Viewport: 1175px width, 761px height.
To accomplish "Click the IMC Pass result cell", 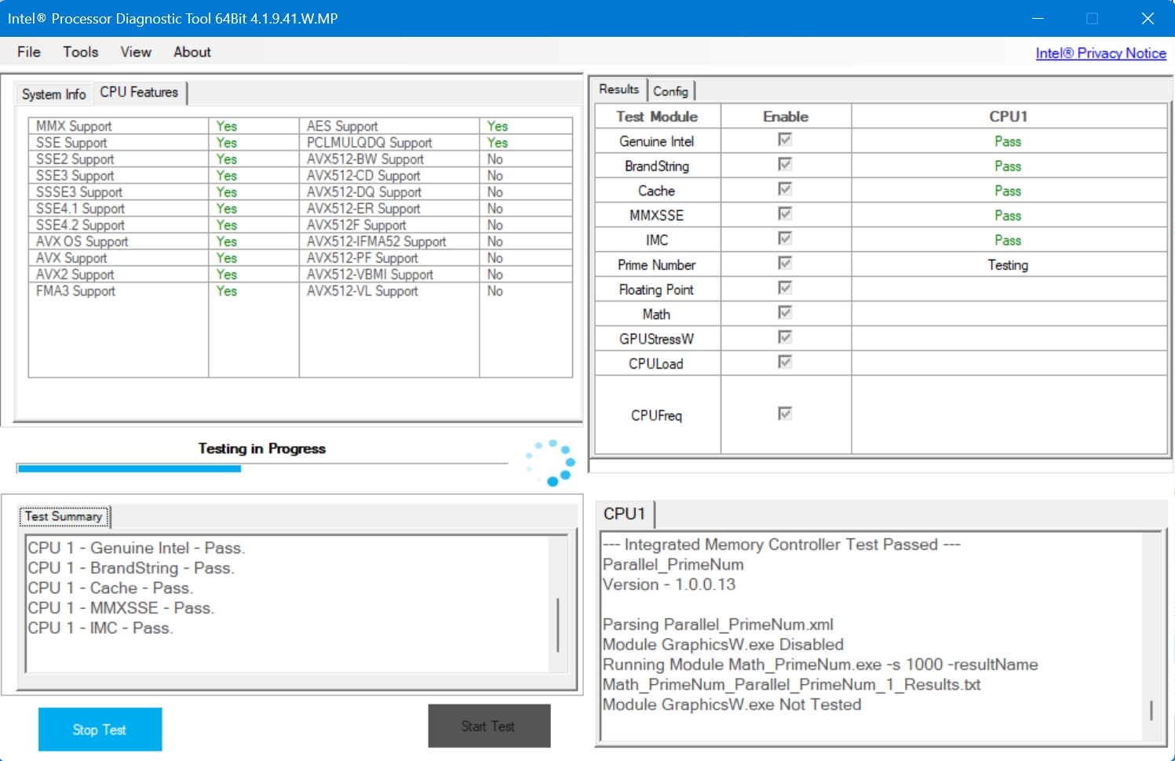I will pyautogui.click(x=1009, y=240).
